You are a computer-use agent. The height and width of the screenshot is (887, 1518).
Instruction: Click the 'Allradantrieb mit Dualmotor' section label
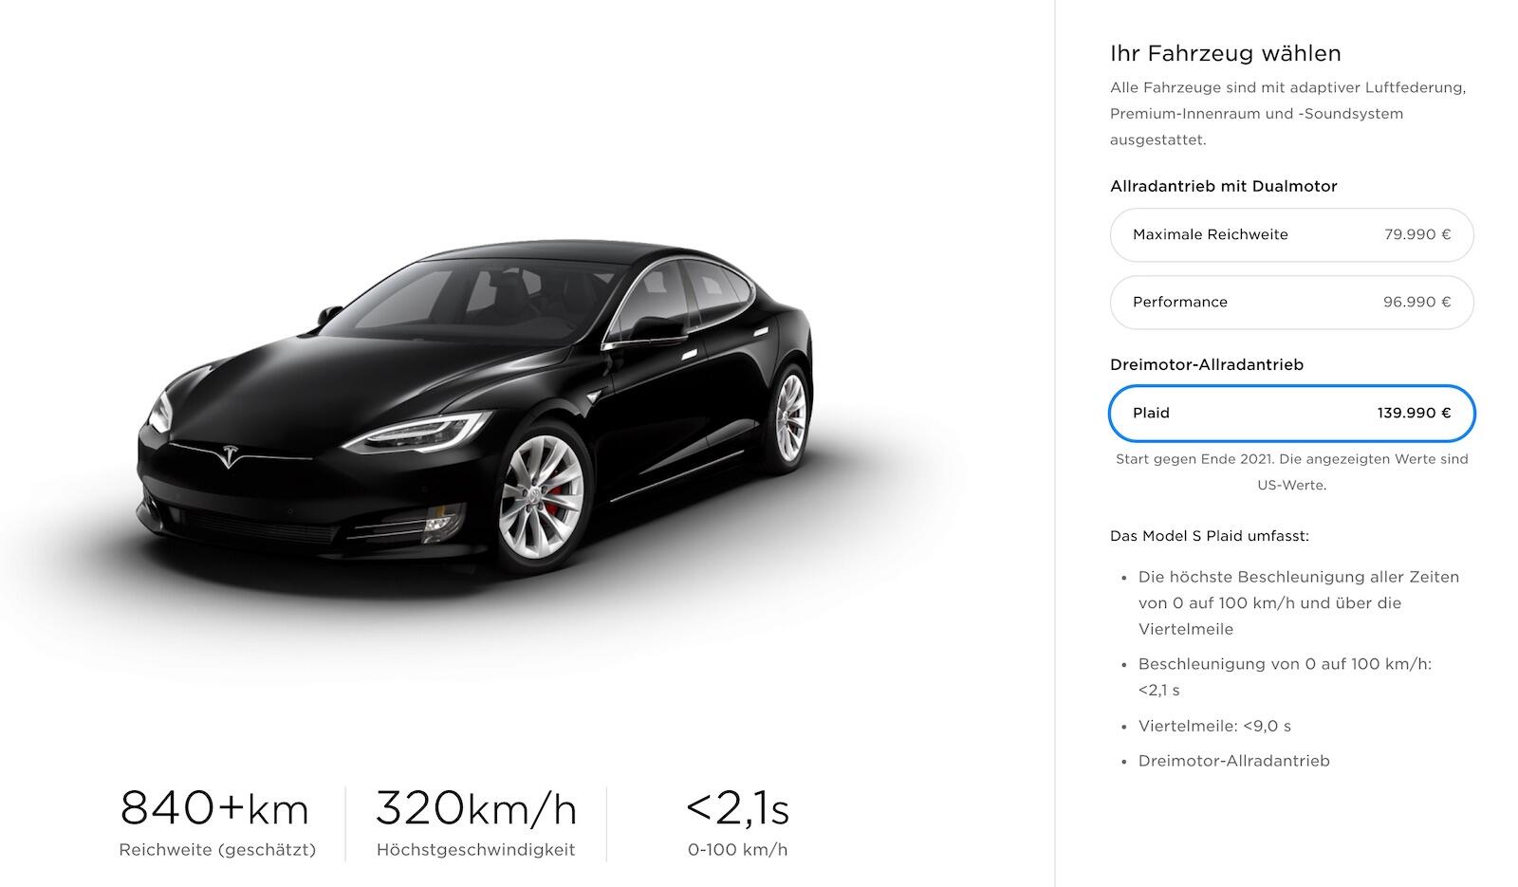click(1223, 186)
